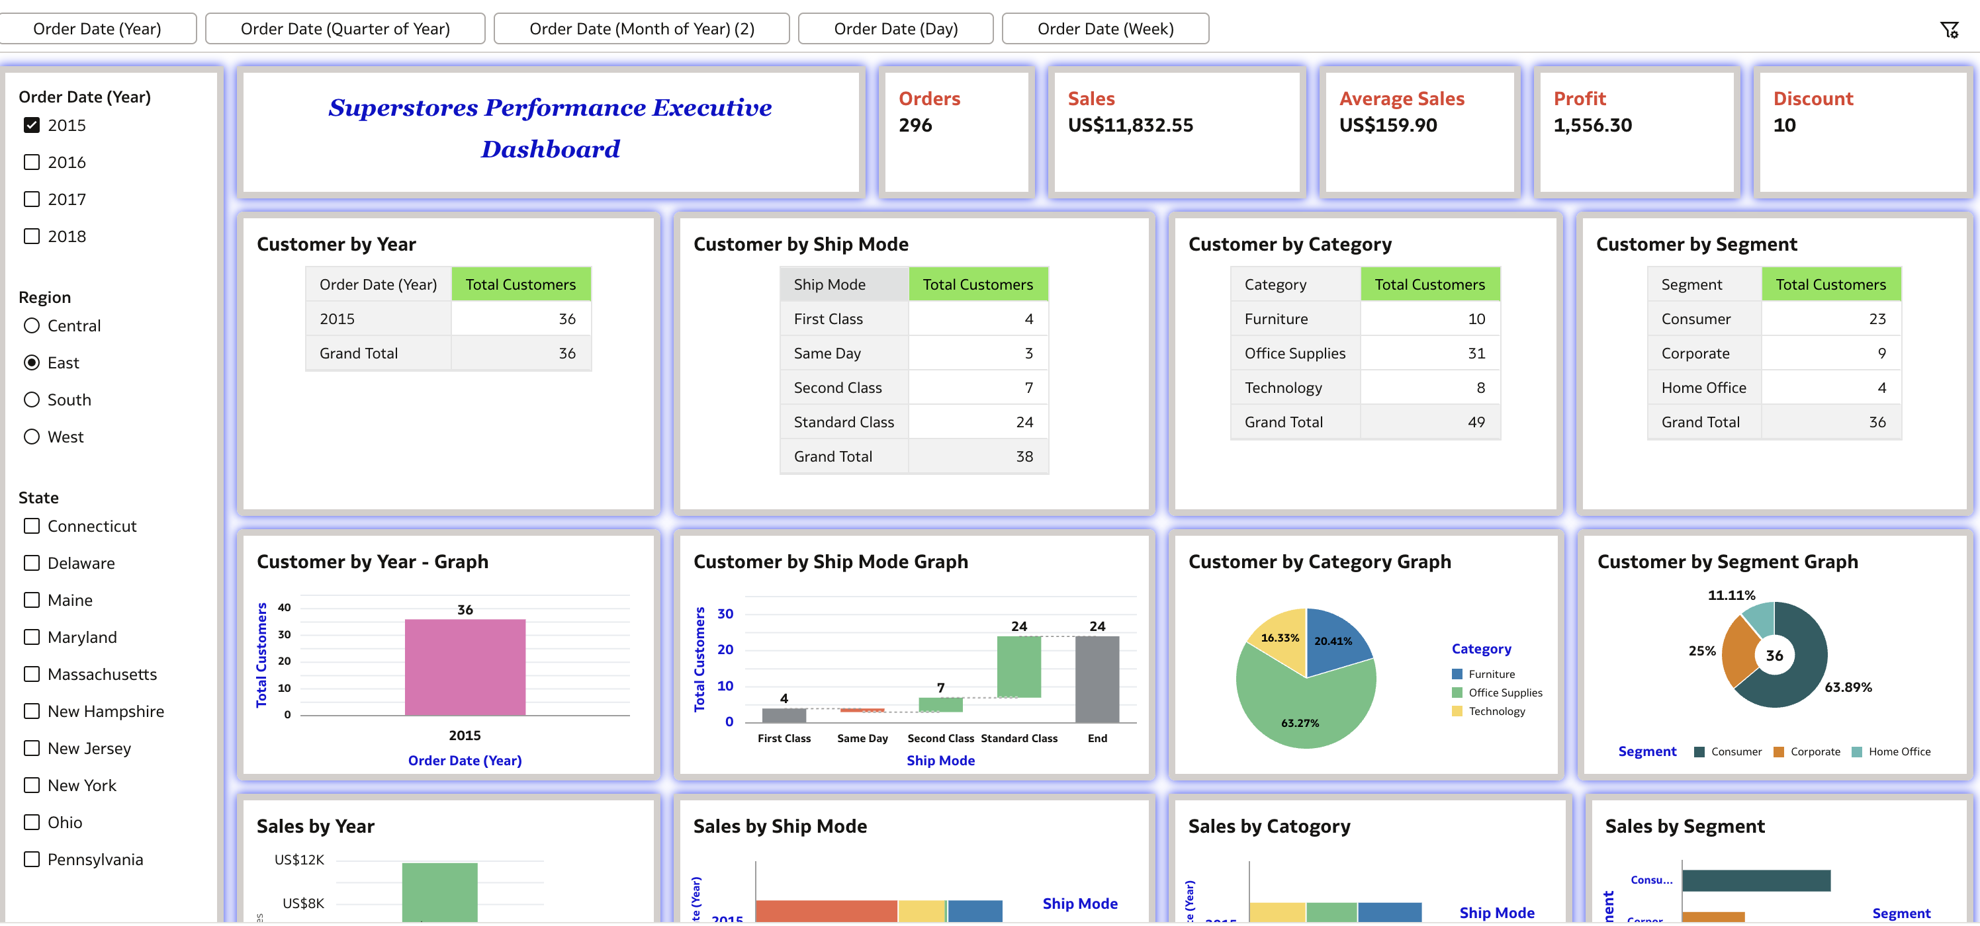
Task: Expand the Order Date (Week) filter
Action: point(1104,28)
